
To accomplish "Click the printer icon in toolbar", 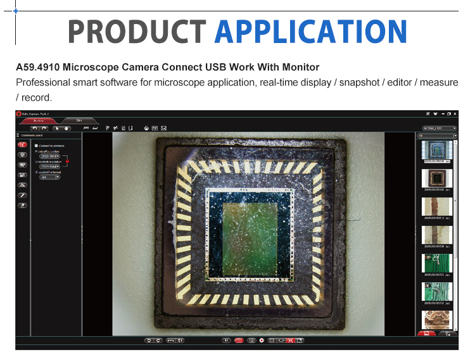I will [146, 128].
